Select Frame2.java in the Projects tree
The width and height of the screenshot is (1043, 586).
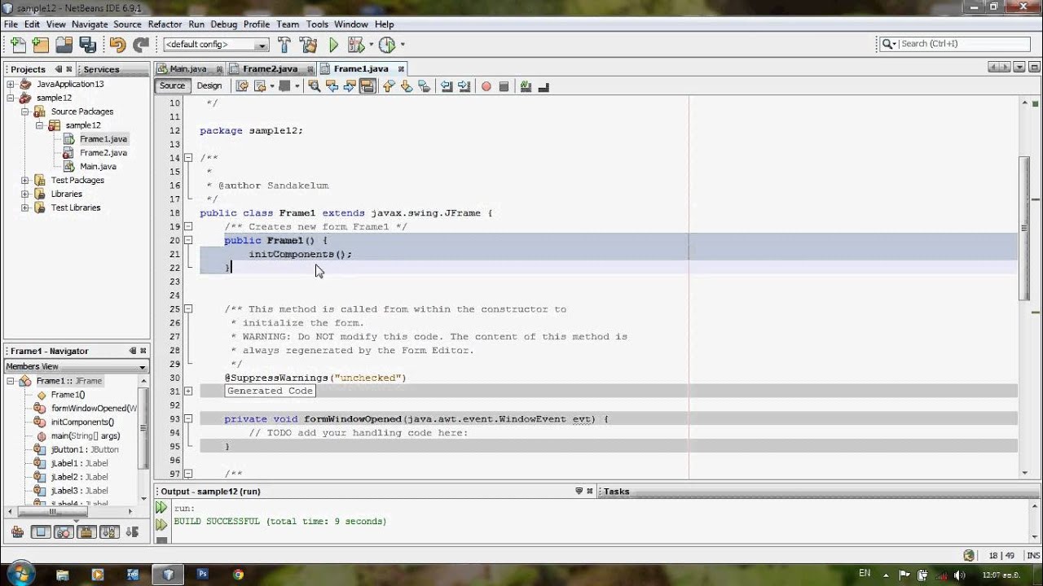[103, 152]
